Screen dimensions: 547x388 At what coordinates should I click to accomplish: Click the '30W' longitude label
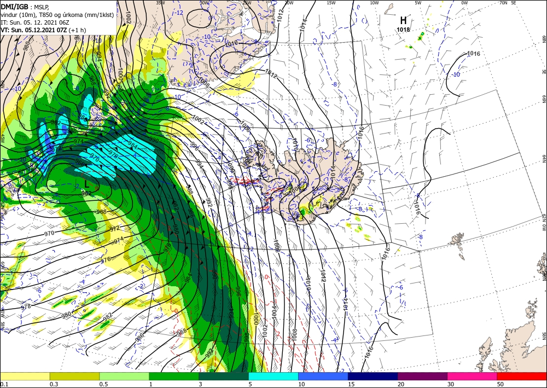click(x=204, y=3)
